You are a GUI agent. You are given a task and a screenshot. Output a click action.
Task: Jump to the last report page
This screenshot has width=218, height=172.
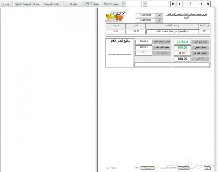208,4
